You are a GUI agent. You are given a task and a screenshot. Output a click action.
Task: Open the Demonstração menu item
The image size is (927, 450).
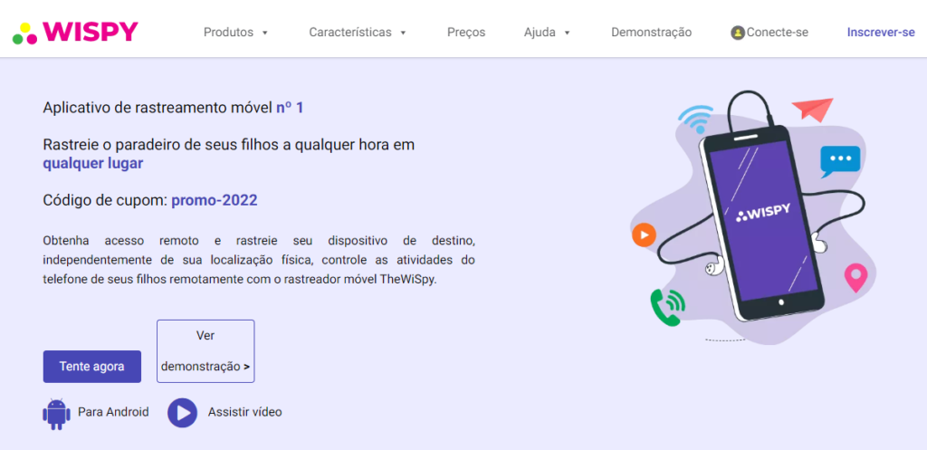tap(651, 33)
